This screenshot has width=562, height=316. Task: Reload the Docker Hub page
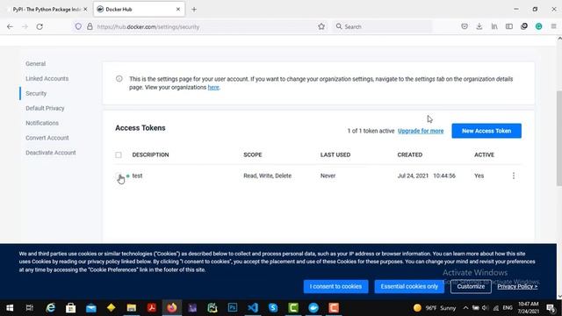[x=40, y=26]
